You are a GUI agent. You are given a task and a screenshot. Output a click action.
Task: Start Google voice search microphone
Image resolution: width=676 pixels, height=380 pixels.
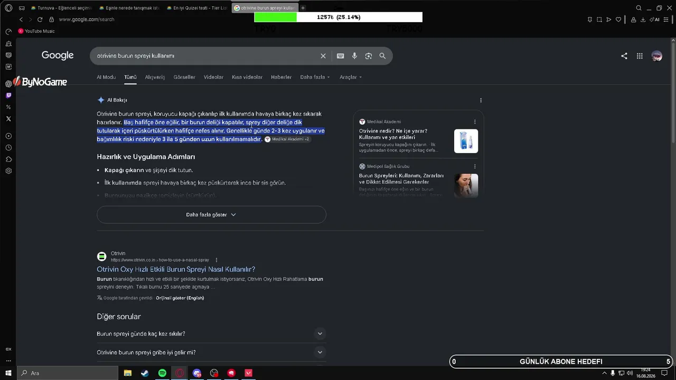click(354, 56)
